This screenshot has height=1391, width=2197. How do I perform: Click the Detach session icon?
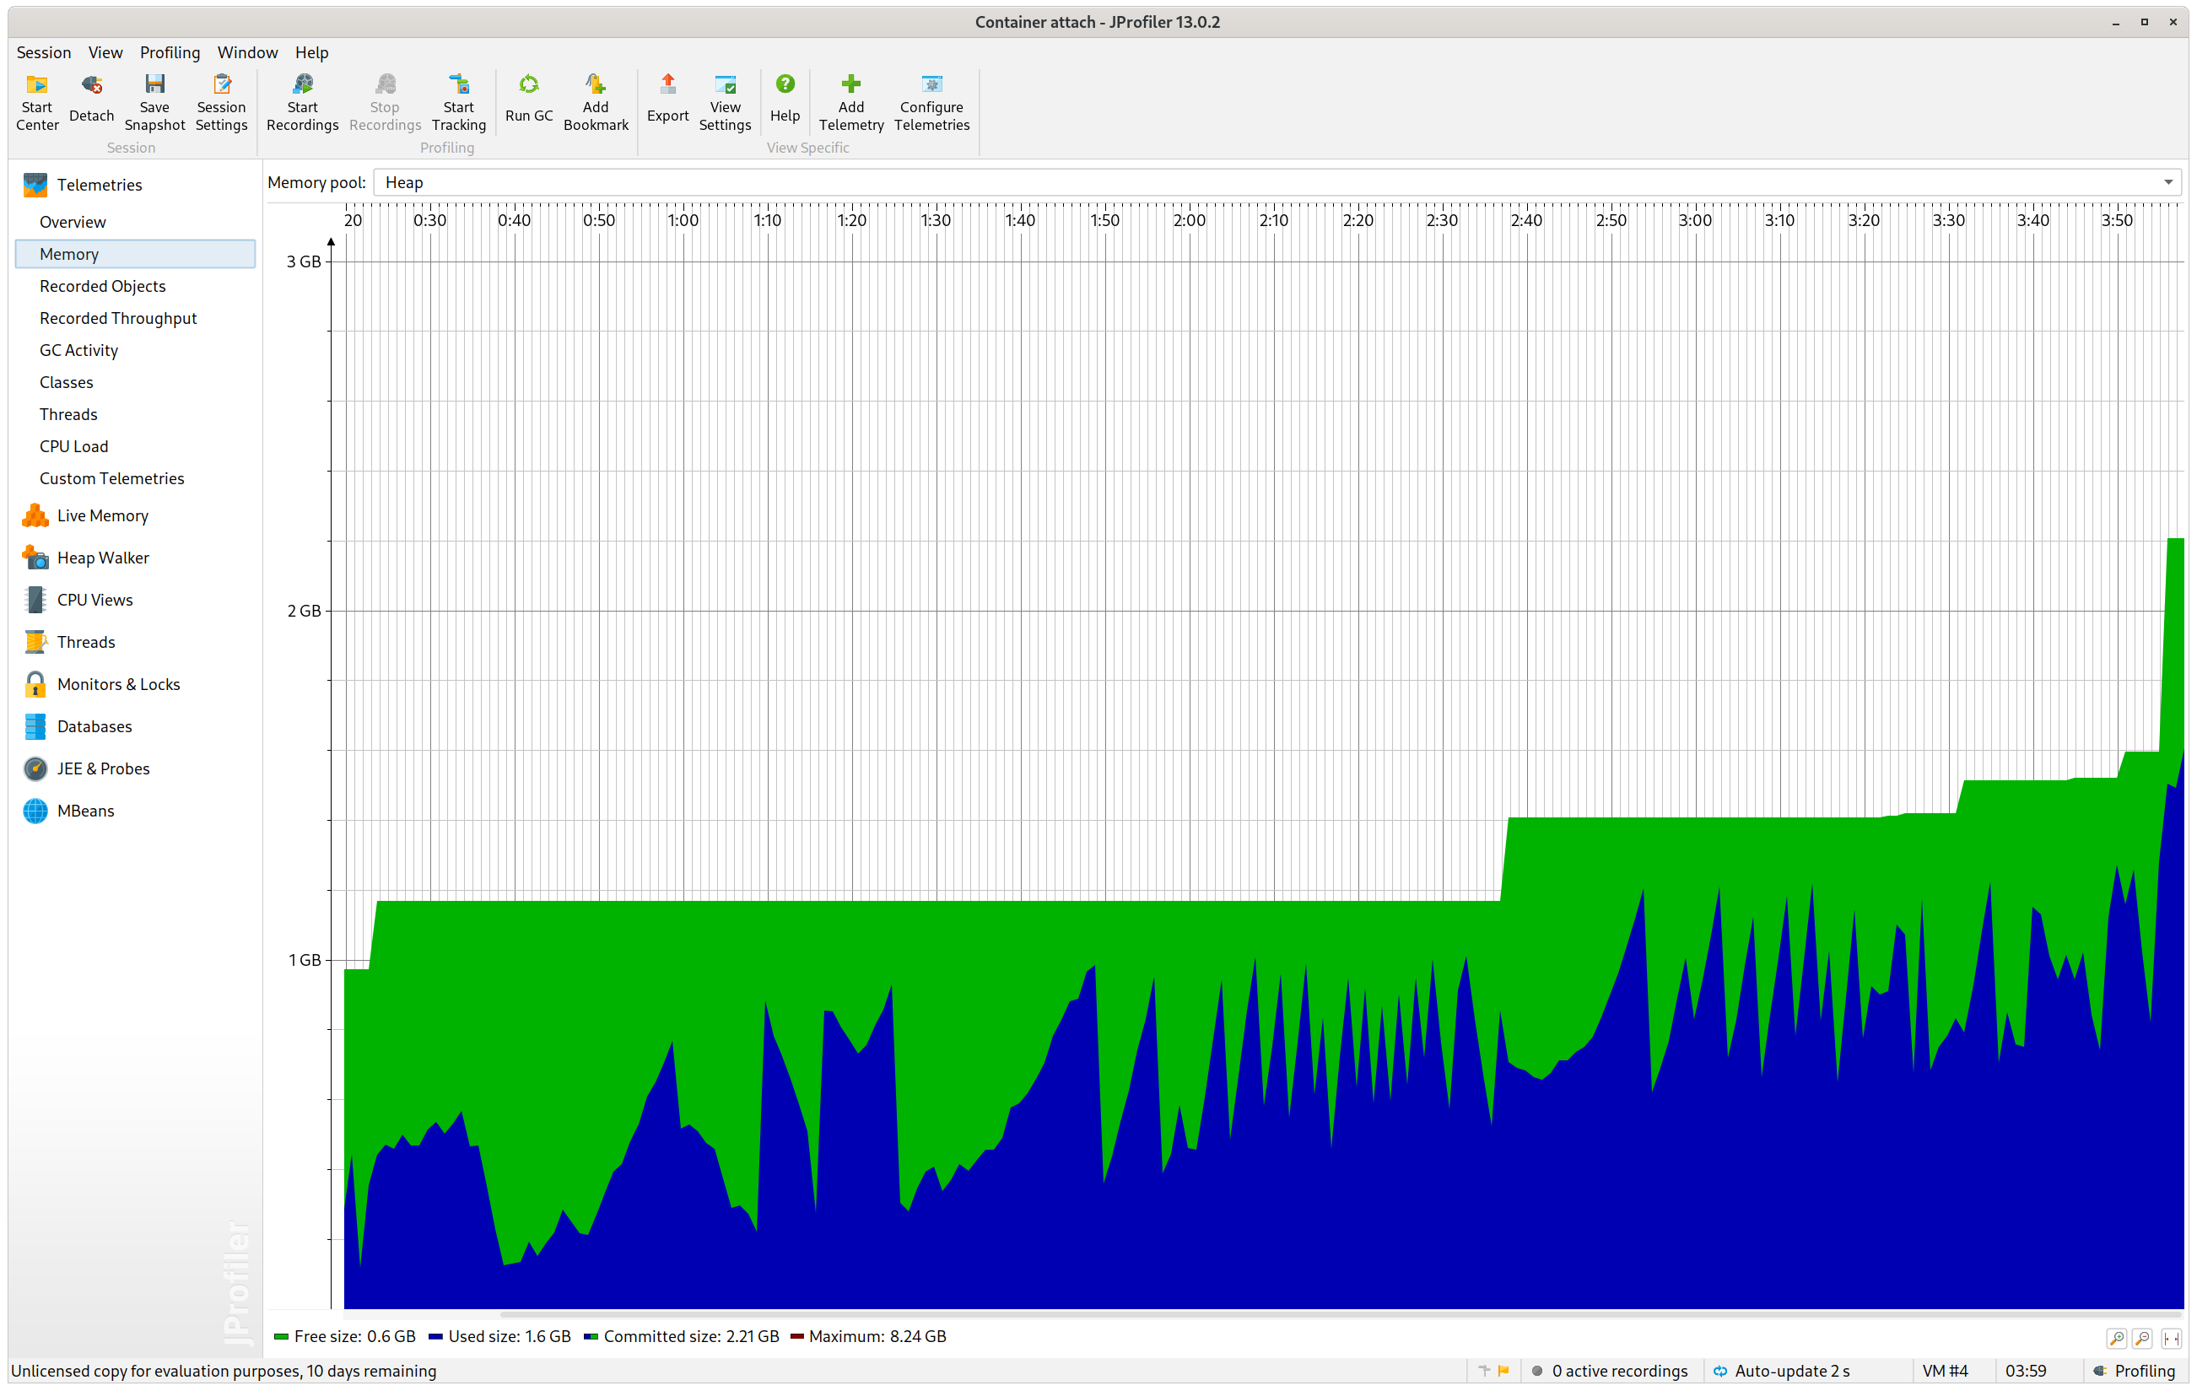[91, 86]
